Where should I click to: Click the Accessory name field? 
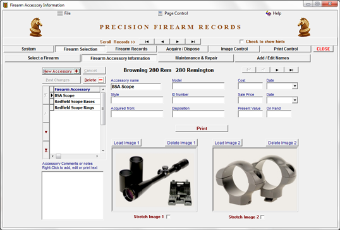pos(136,87)
